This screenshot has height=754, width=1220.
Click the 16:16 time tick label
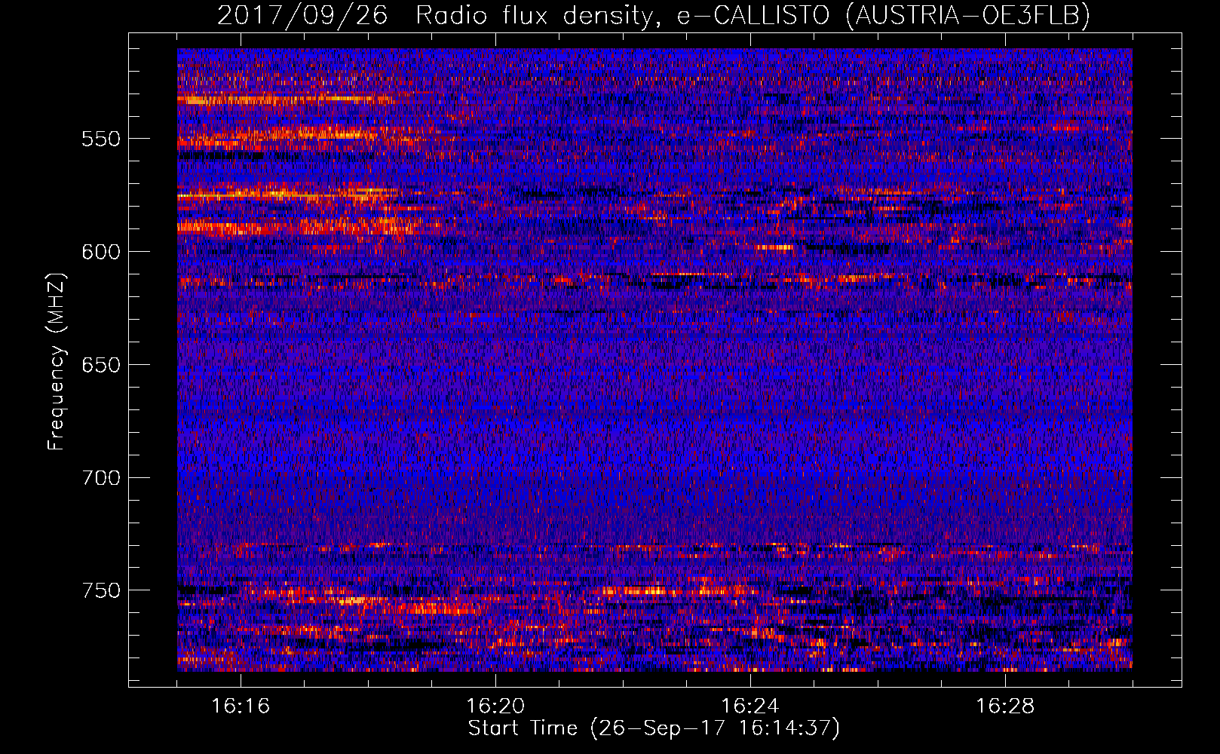click(241, 706)
